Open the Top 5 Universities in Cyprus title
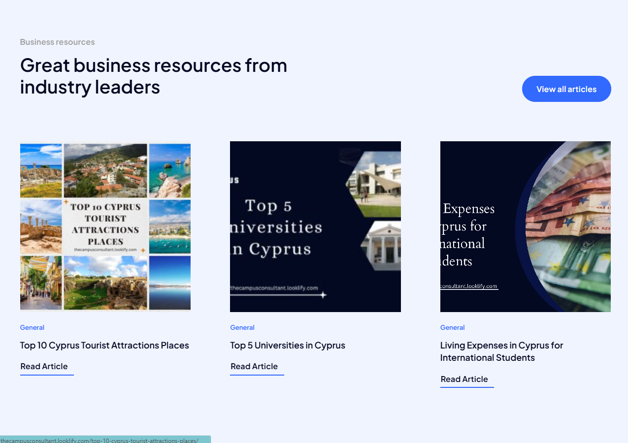The height and width of the screenshot is (443, 628). click(x=288, y=346)
